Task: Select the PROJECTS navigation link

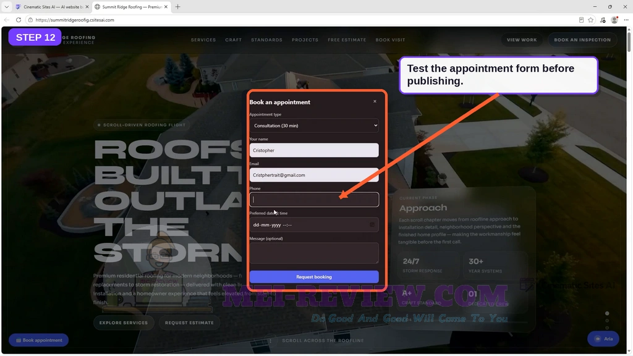Action: (x=305, y=40)
